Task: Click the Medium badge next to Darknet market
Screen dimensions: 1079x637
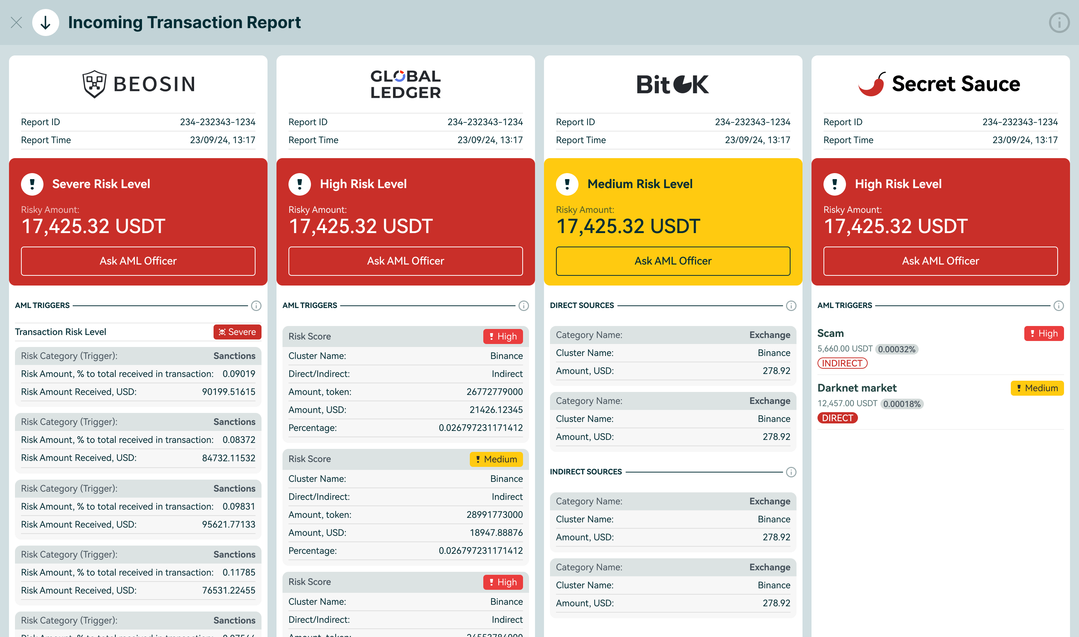Action: [1037, 388]
